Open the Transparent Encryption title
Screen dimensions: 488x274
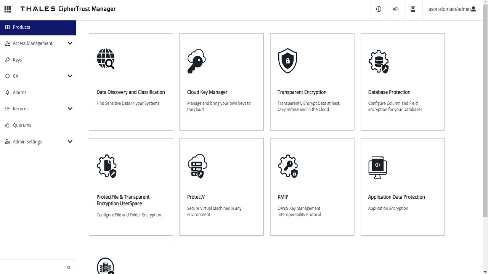pyautogui.click(x=302, y=92)
